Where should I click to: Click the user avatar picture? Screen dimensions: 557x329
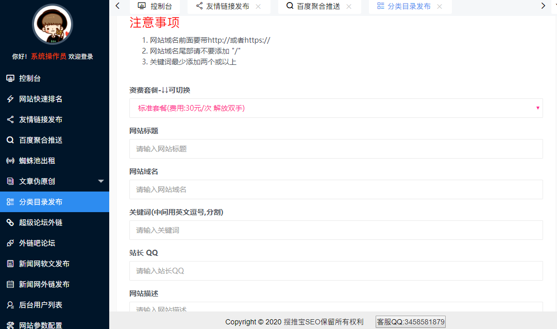click(53, 25)
